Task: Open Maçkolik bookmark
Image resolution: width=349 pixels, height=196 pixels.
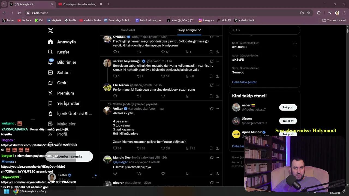Action: click(x=54, y=20)
